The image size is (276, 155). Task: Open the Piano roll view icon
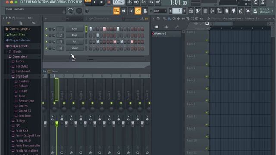coord(198,11)
